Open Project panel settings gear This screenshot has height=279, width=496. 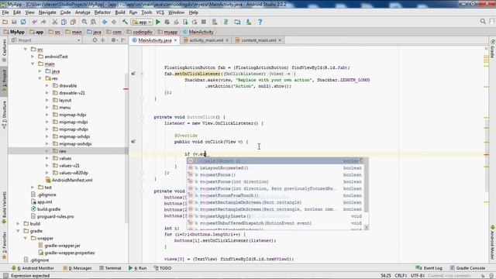114,40
